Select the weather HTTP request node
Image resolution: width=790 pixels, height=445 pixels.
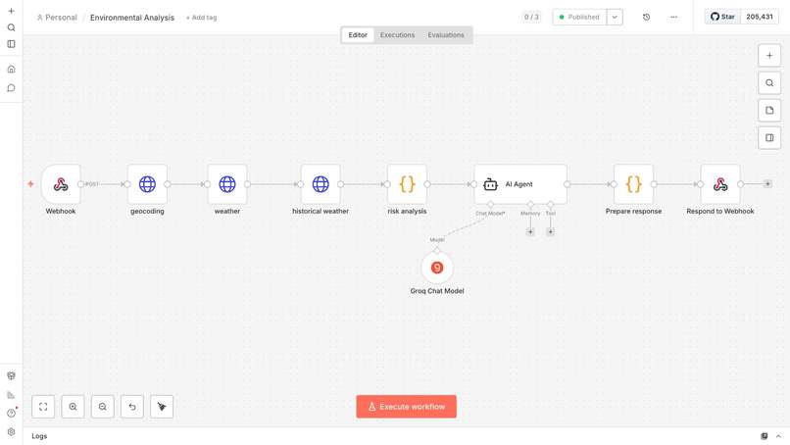point(227,184)
